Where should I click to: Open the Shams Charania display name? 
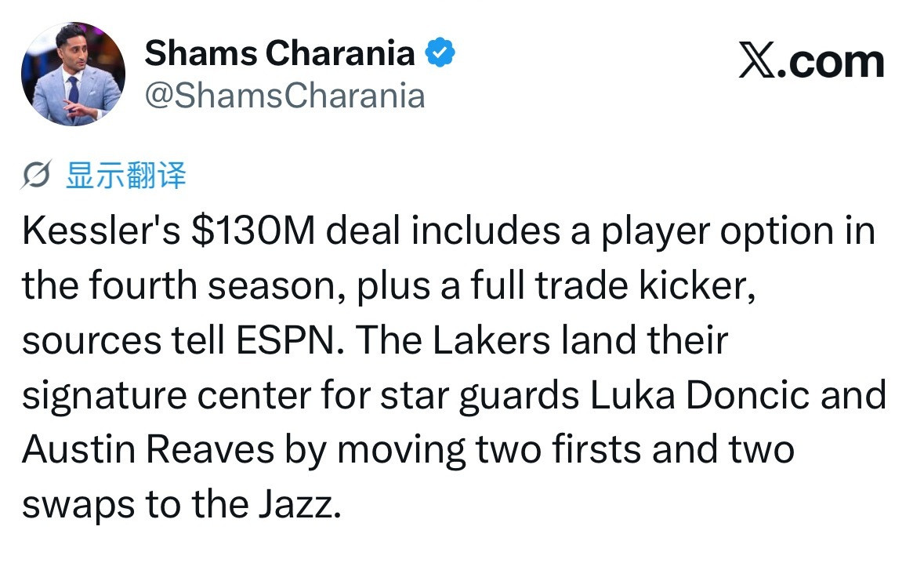pyautogui.click(x=280, y=53)
